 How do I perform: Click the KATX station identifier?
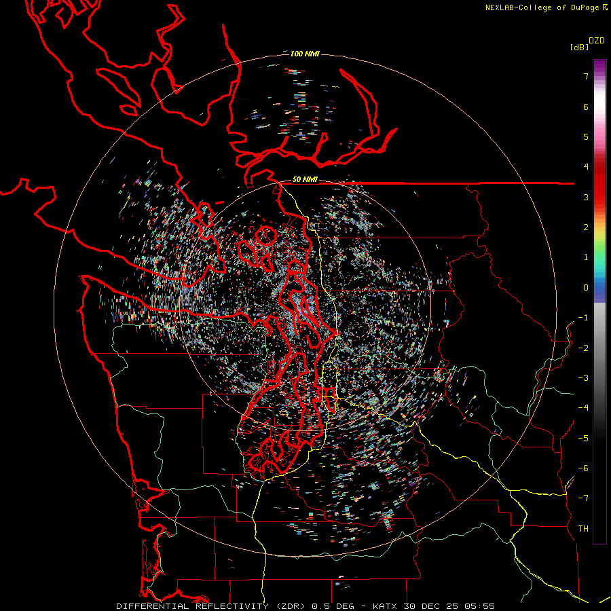(385, 606)
